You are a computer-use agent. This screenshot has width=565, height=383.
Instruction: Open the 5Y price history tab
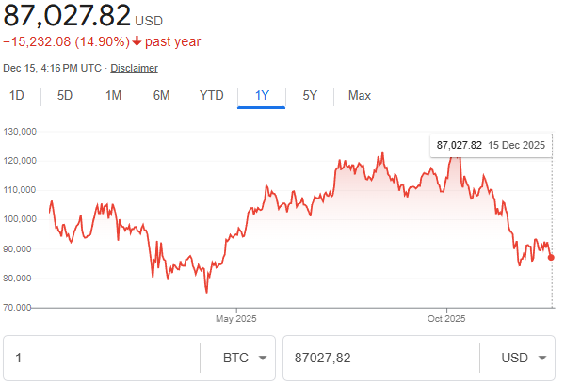tap(310, 95)
